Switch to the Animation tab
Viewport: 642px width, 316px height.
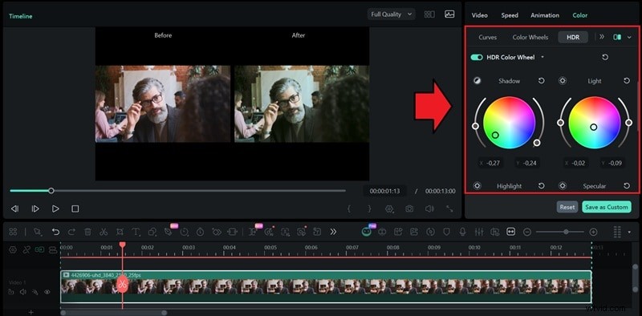tap(545, 15)
